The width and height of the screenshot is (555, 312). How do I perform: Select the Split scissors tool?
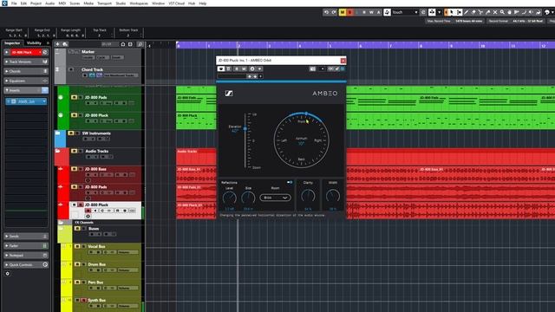coord(480,12)
